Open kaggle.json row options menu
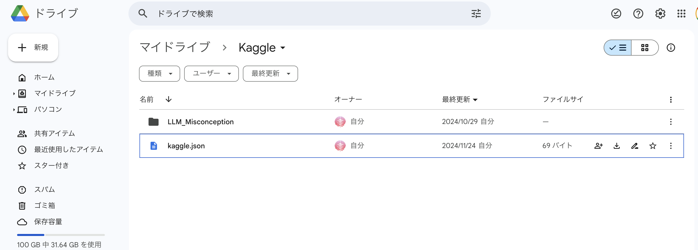 [671, 146]
